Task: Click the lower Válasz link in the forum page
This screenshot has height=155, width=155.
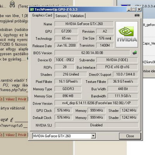Action: tap(10, 135)
